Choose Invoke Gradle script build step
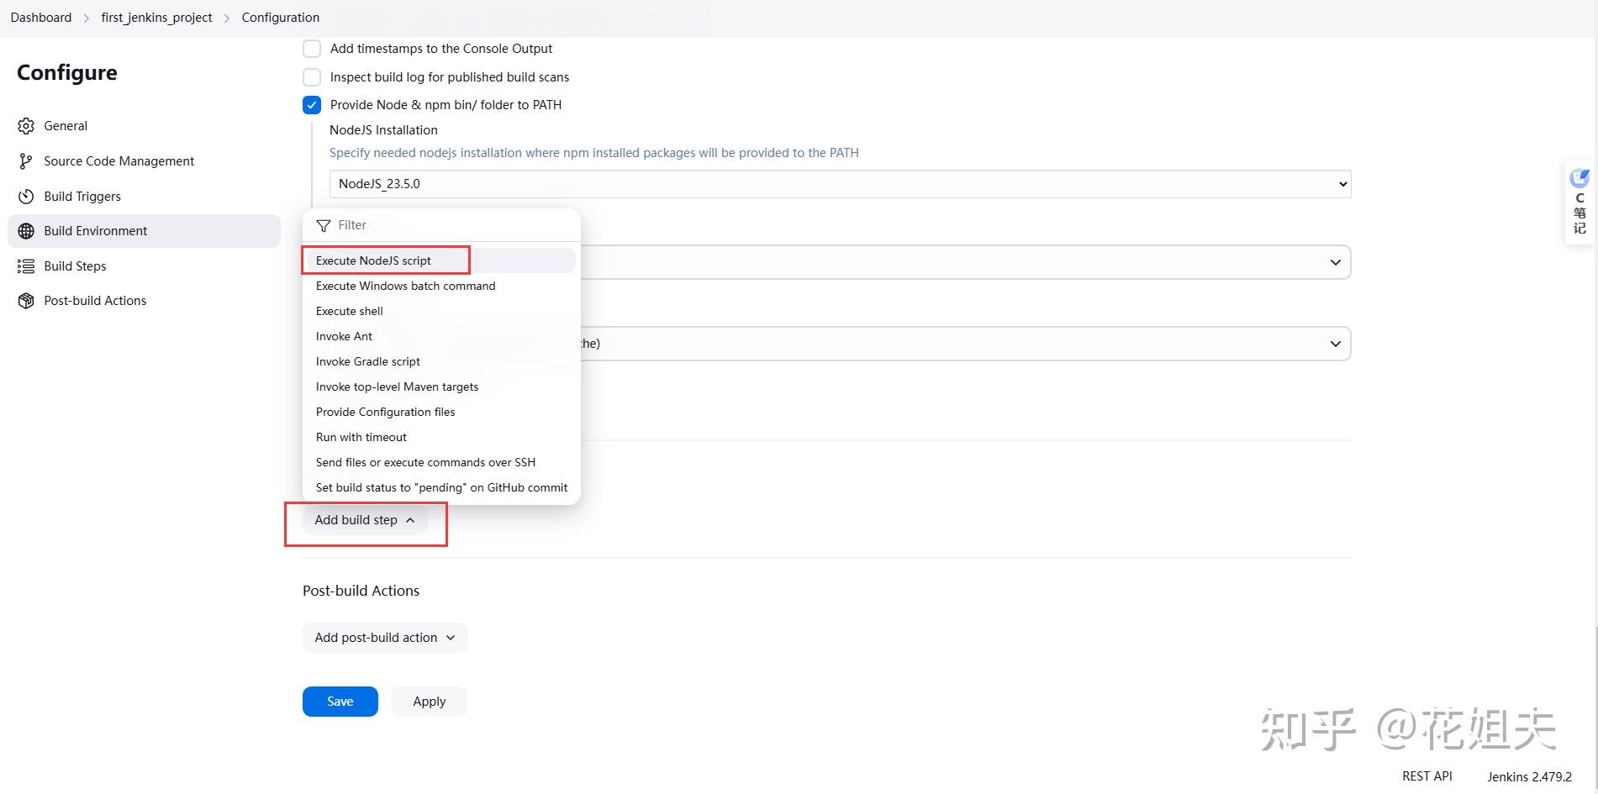Image resolution: width=1598 pixels, height=794 pixels. click(367, 361)
